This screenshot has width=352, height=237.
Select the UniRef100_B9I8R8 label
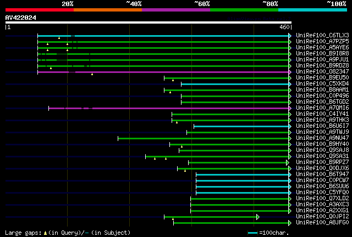[x=322, y=54]
